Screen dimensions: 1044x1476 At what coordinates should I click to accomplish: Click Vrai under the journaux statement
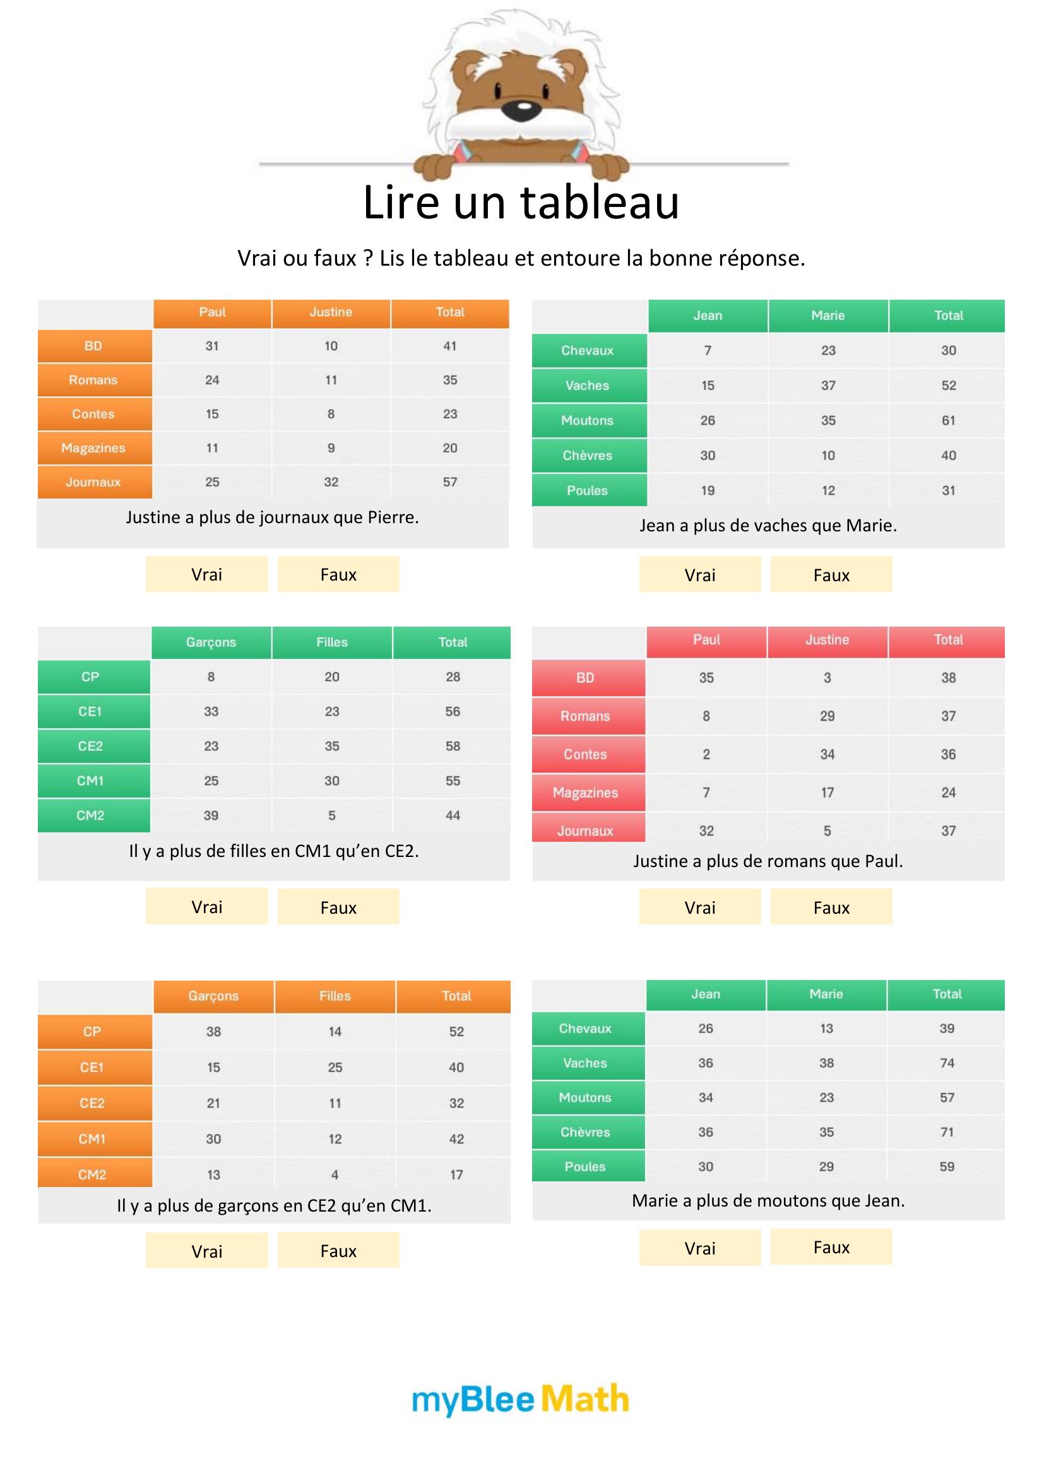[206, 574]
